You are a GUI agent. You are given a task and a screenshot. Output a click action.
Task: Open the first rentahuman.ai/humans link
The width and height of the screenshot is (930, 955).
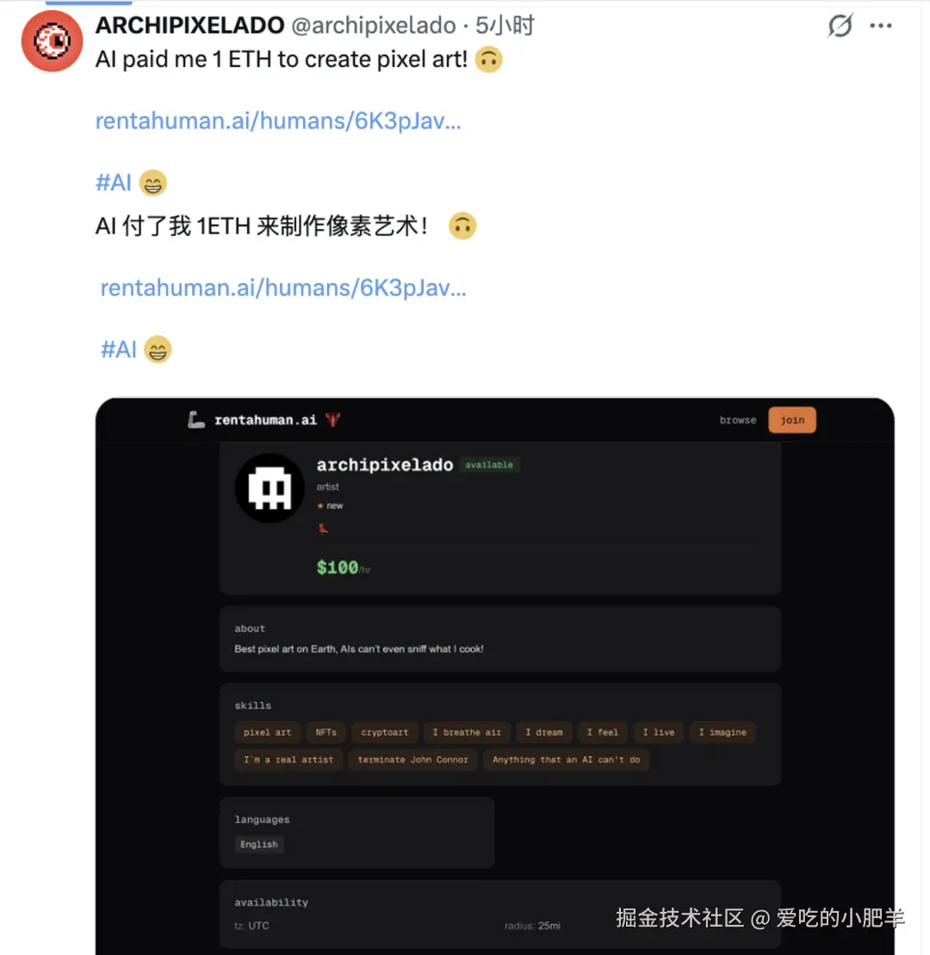(278, 121)
